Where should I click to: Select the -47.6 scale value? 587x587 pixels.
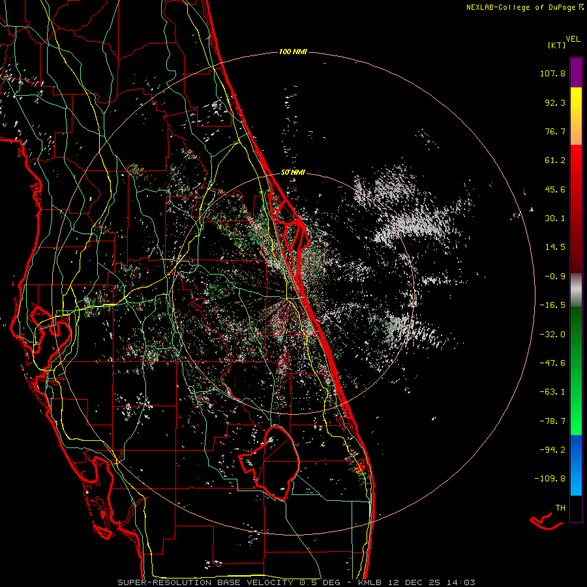click(x=552, y=363)
